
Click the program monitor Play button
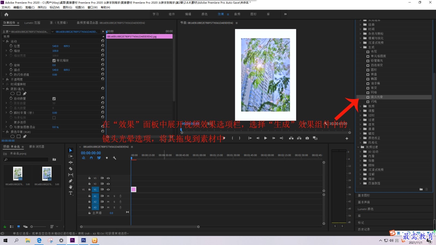[265, 138]
